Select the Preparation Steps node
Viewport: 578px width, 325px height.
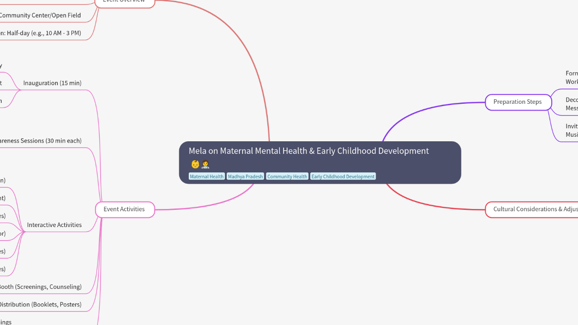point(518,102)
